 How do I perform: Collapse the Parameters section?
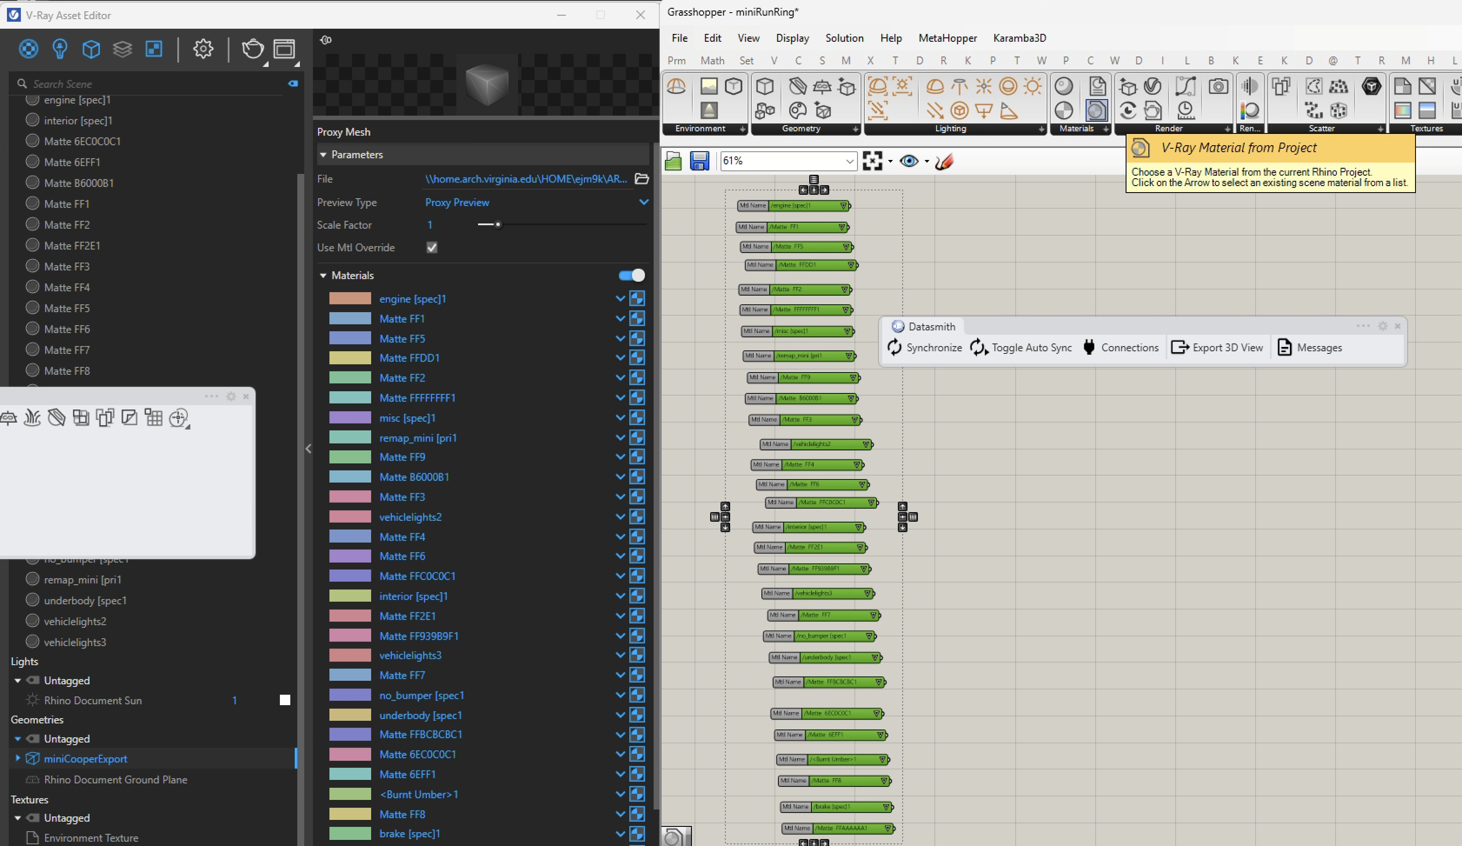coord(323,155)
